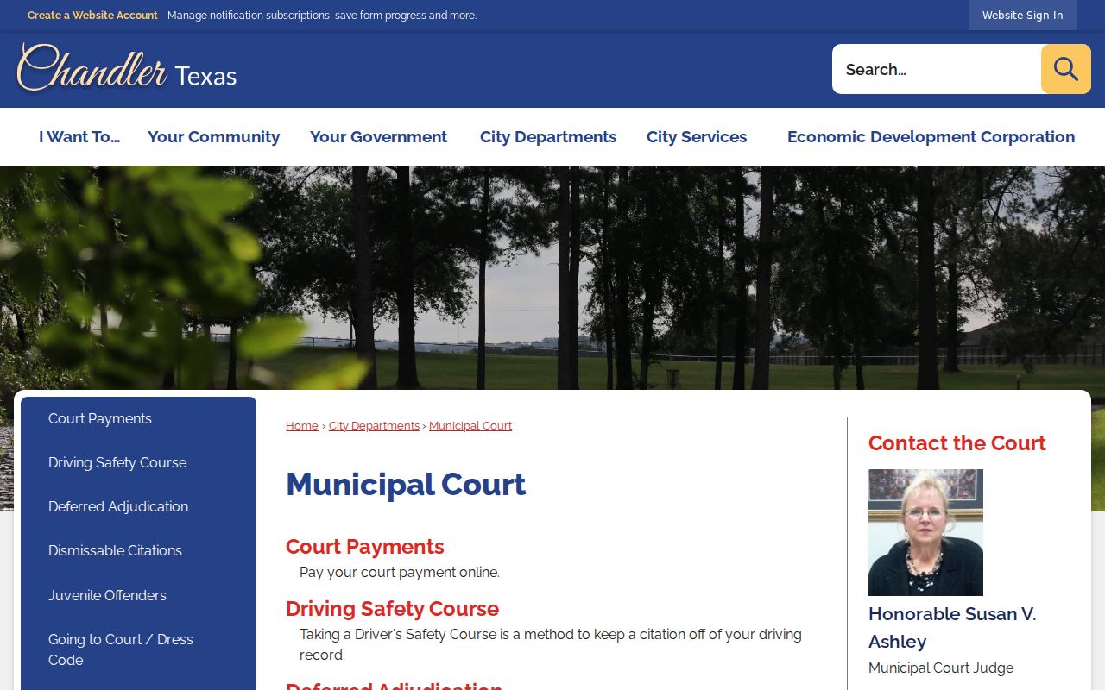1105x690 pixels.
Task: Click into the Search input field
Action: coord(937,69)
